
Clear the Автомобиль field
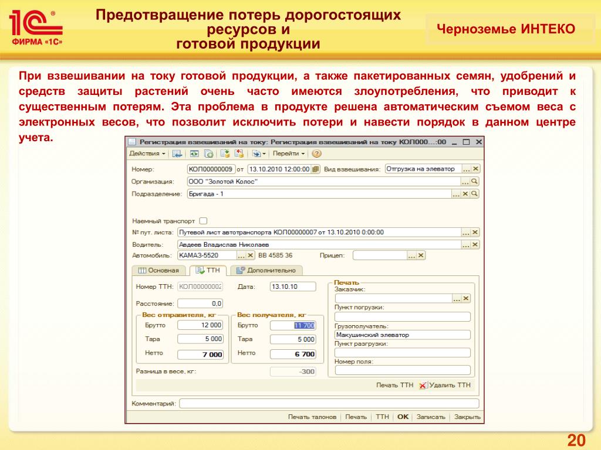click(250, 255)
